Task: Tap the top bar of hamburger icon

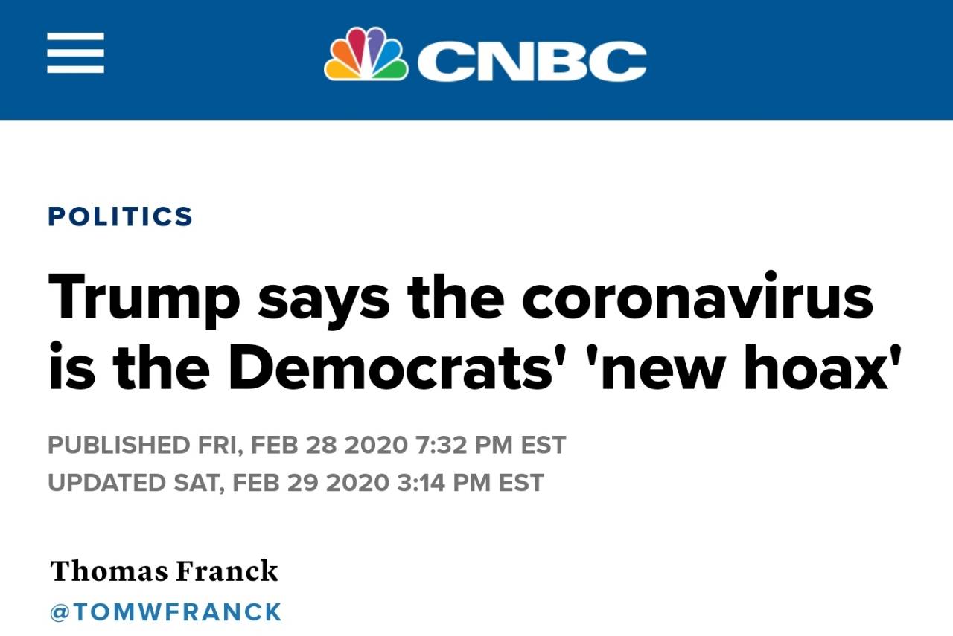Action: 75,35
